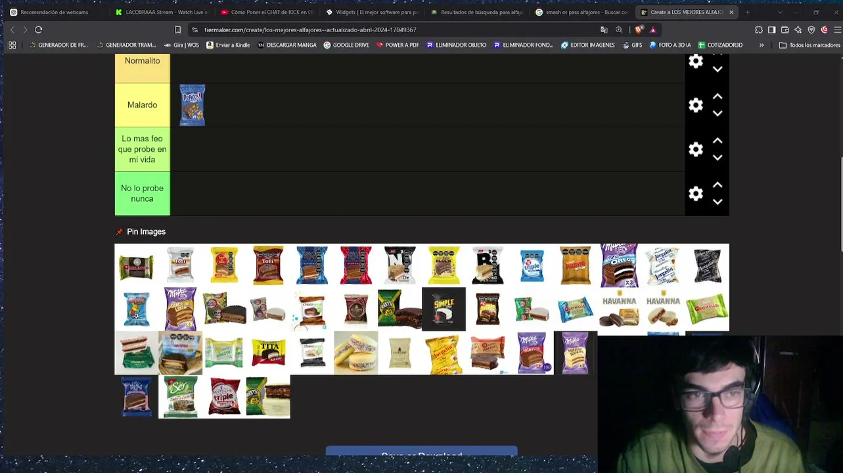The image size is (843, 473).
Task: Show hidden bookmarks overflow chevron
Action: (x=762, y=45)
